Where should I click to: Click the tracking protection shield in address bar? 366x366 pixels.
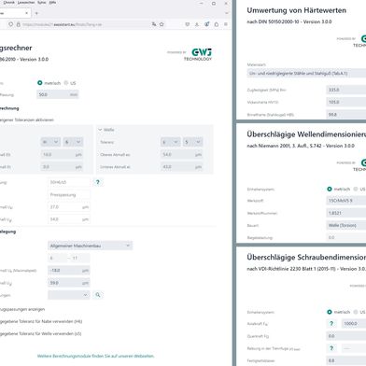click(11, 24)
